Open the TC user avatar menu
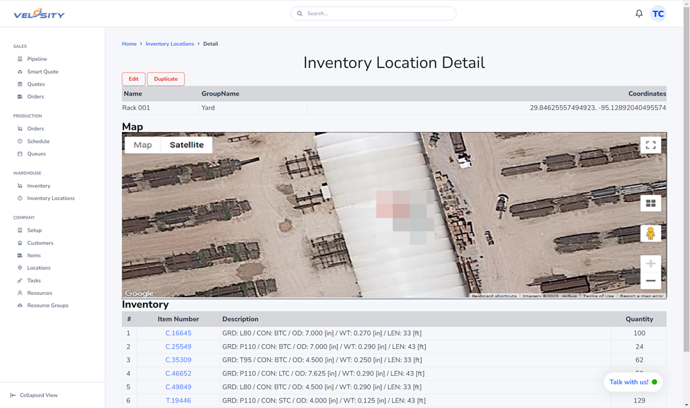The height and width of the screenshot is (408, 690). [x=658, y=13]
